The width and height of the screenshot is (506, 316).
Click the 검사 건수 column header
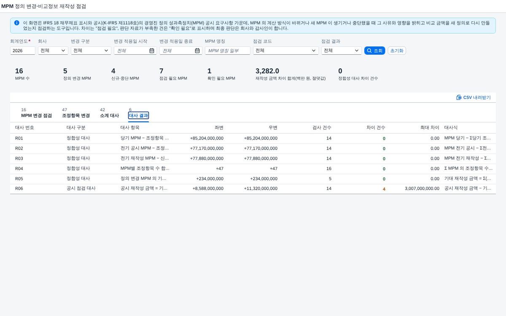tap(322, 128)
